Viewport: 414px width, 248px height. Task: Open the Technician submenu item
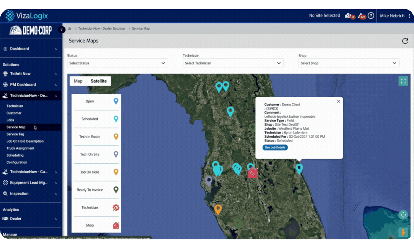[x=15, y=106]
